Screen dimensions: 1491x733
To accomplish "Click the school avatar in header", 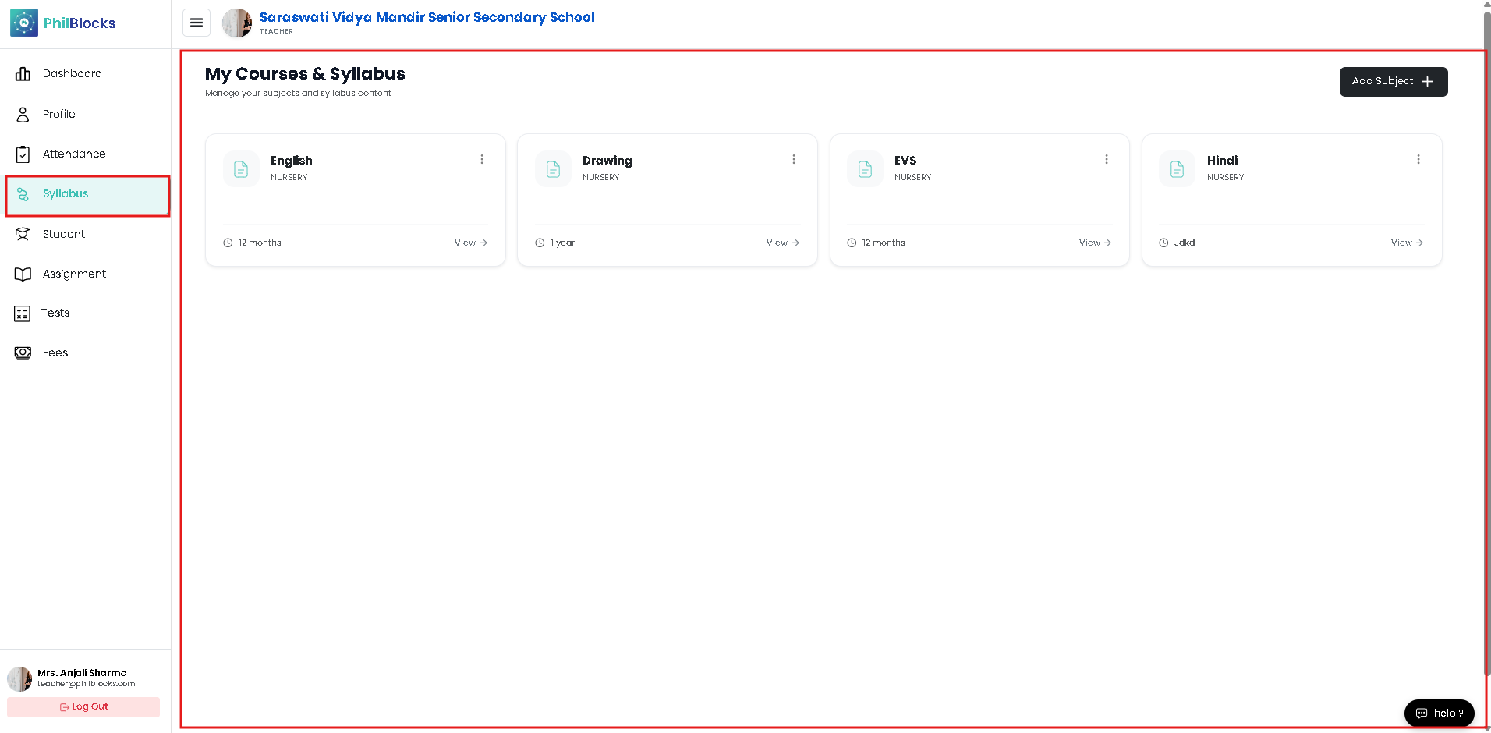I will pos(237,23).
